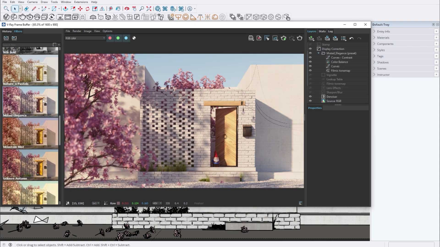Toggle visibility of Source: RGB layer
This screenshot has height=247, width=440.
[x=310, y=101]
